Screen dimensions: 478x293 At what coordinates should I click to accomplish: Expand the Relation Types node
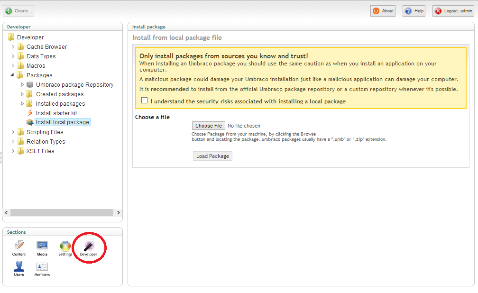[x=13, y=141]
